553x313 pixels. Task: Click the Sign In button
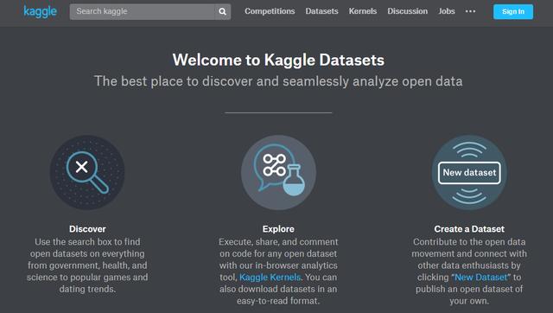pos(513,11)
